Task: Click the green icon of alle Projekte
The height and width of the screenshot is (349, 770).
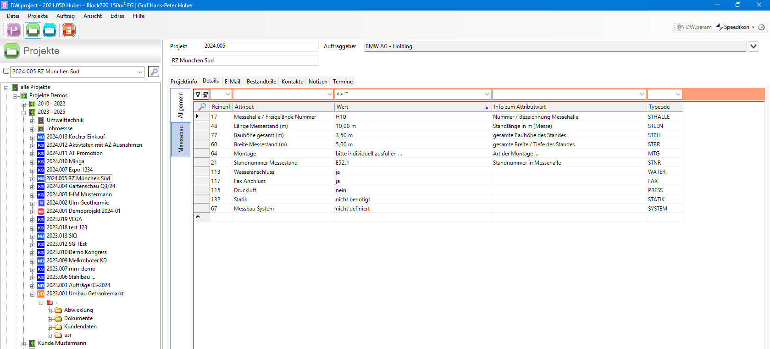Action: click(x=15, y=88)
